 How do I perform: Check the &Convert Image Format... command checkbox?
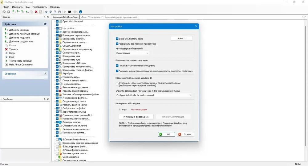(57, 139)
